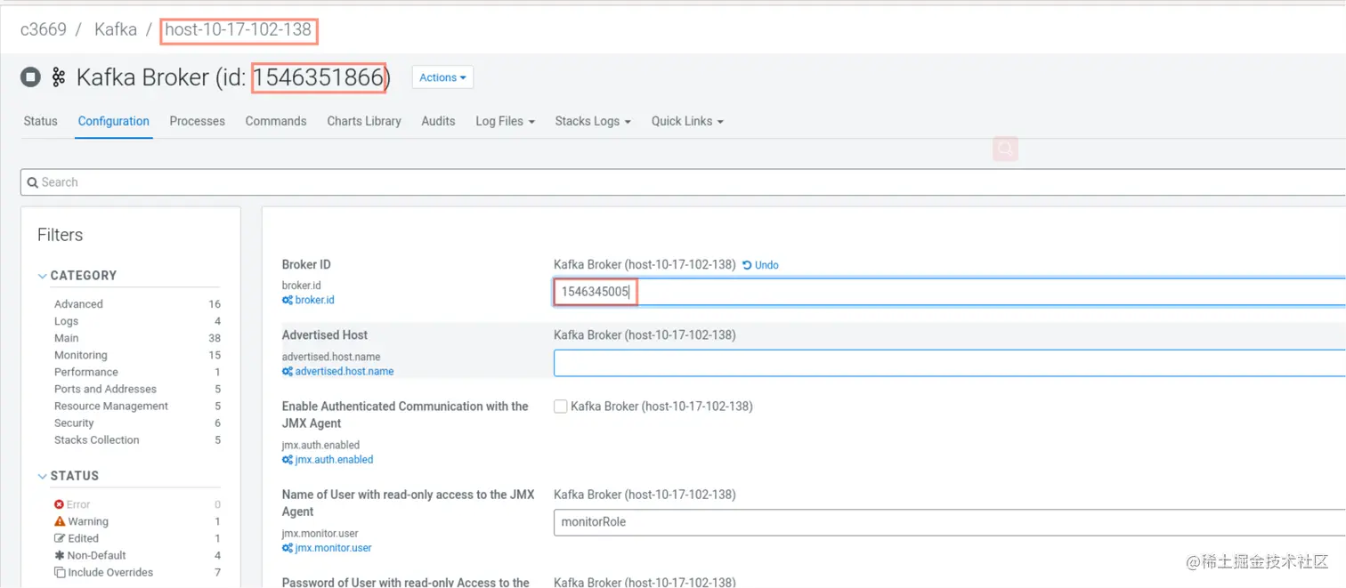Click the Kafka service icon in title
Viewport: 1346px width, 588px height.
[x=59, y=77]
